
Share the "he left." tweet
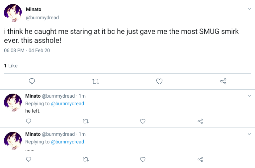(200, 121)
